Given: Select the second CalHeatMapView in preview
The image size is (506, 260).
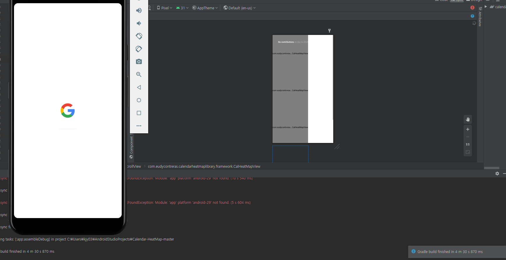Looking at the screenshot, I should click(x=290, y=91).
